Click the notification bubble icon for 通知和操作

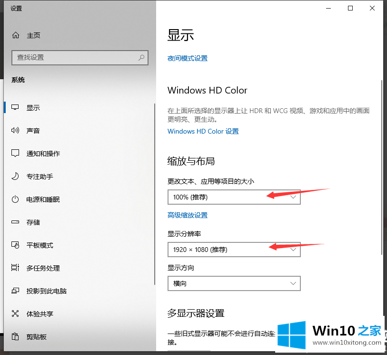pos(15,153)
